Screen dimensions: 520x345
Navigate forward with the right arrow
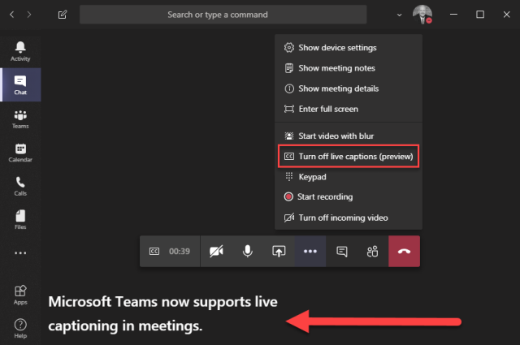coord(29,15)
